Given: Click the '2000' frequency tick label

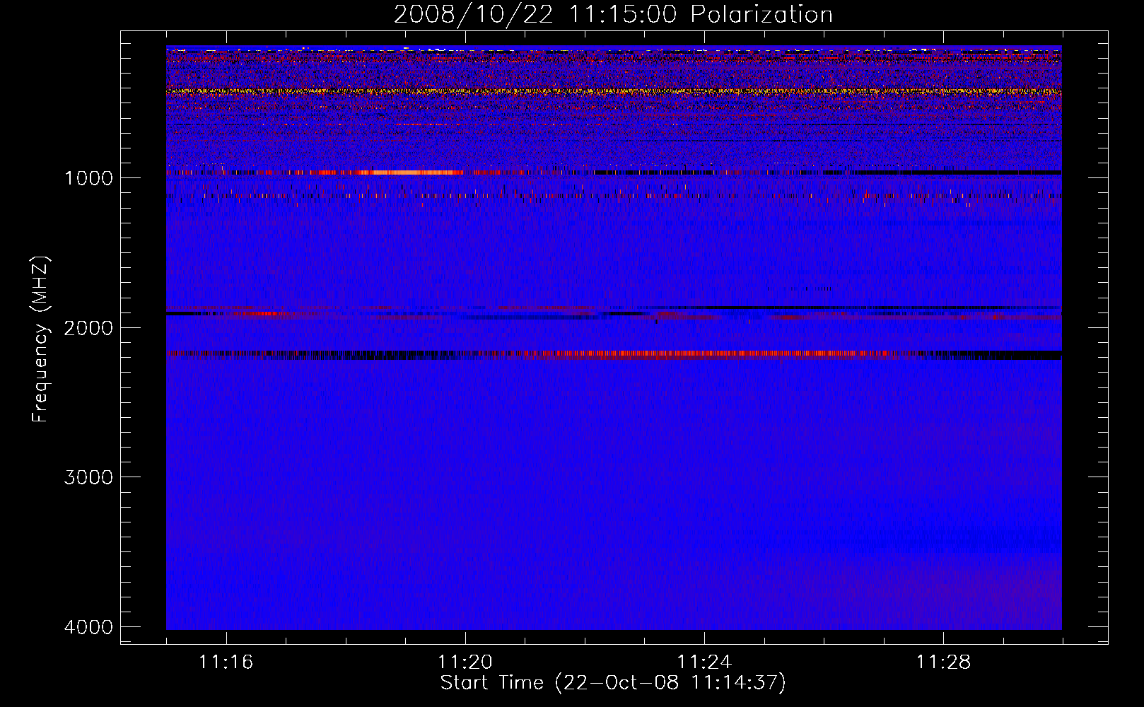Looking at the screenshot, I should (x=88, y=327).
